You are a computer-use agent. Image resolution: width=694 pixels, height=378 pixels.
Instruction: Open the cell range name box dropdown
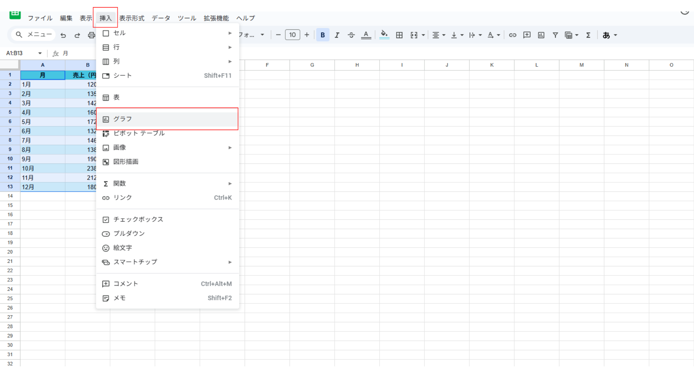[40, 53]
